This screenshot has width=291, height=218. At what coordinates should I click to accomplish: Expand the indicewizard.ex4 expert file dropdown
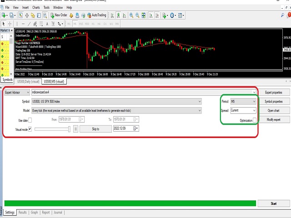tap(254, 92)
